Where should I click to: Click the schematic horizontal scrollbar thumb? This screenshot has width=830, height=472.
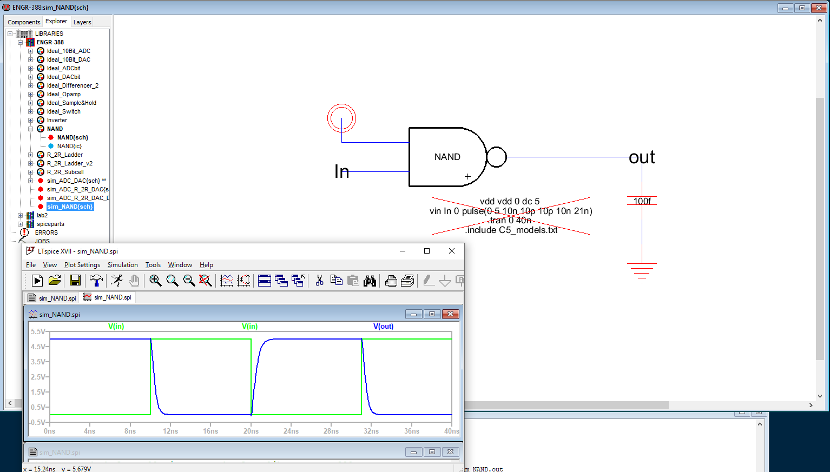(566, 405)
